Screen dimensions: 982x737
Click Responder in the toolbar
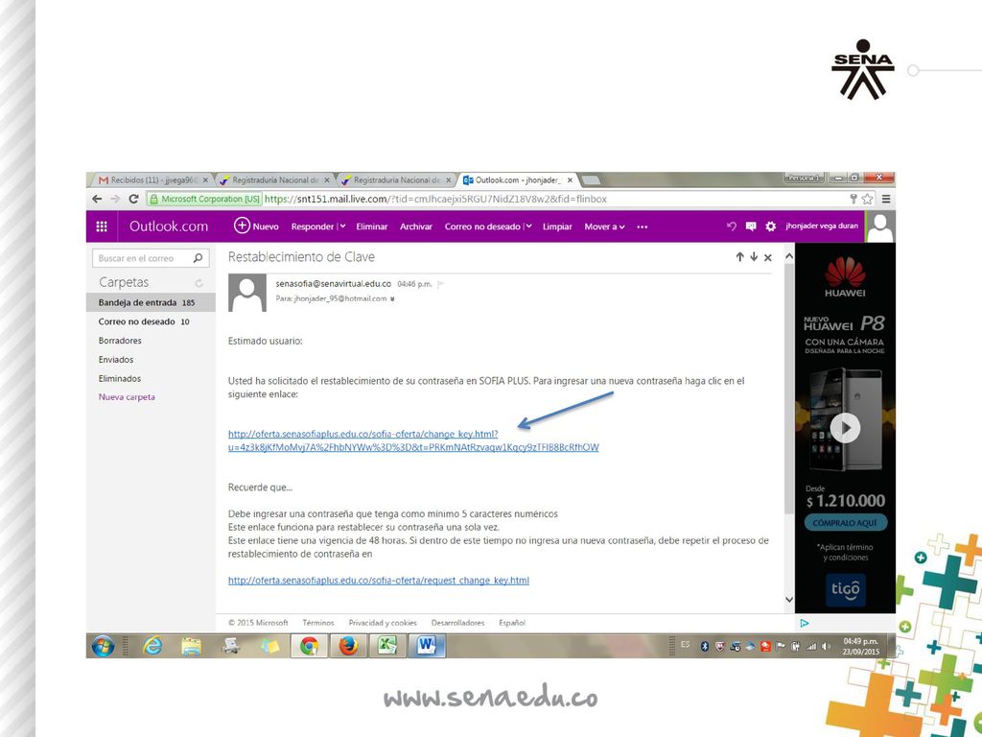pos(312,226)
